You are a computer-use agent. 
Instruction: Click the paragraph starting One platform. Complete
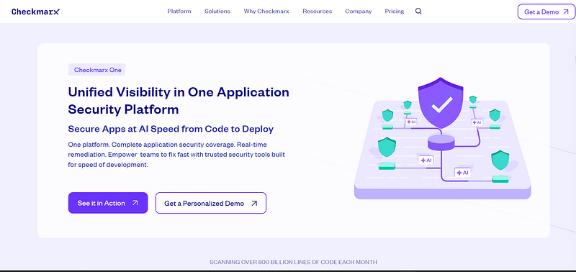(x=176, y=155)
